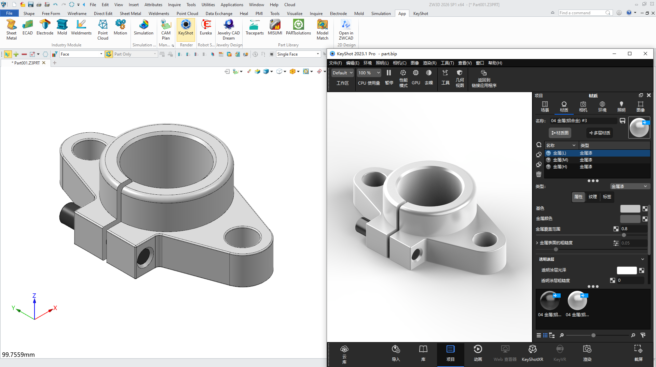Select the 金属(M) layer row

[x=597, y=160]
